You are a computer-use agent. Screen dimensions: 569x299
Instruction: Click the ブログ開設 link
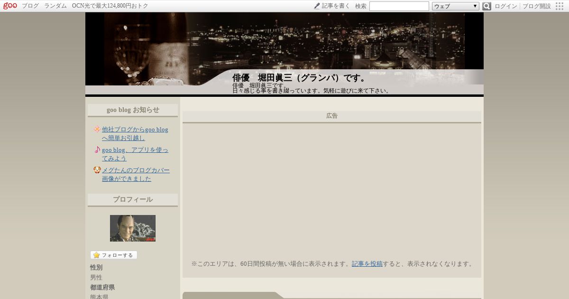coord(537,6)
